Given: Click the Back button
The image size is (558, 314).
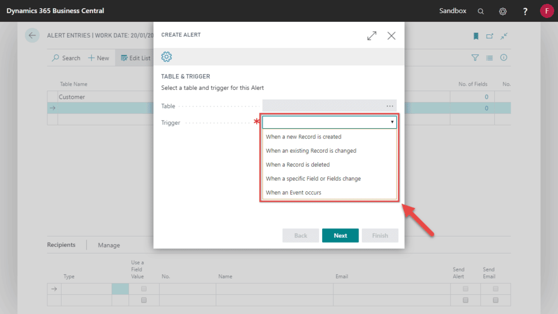Looking at the screenshot, I should (300, 235).
